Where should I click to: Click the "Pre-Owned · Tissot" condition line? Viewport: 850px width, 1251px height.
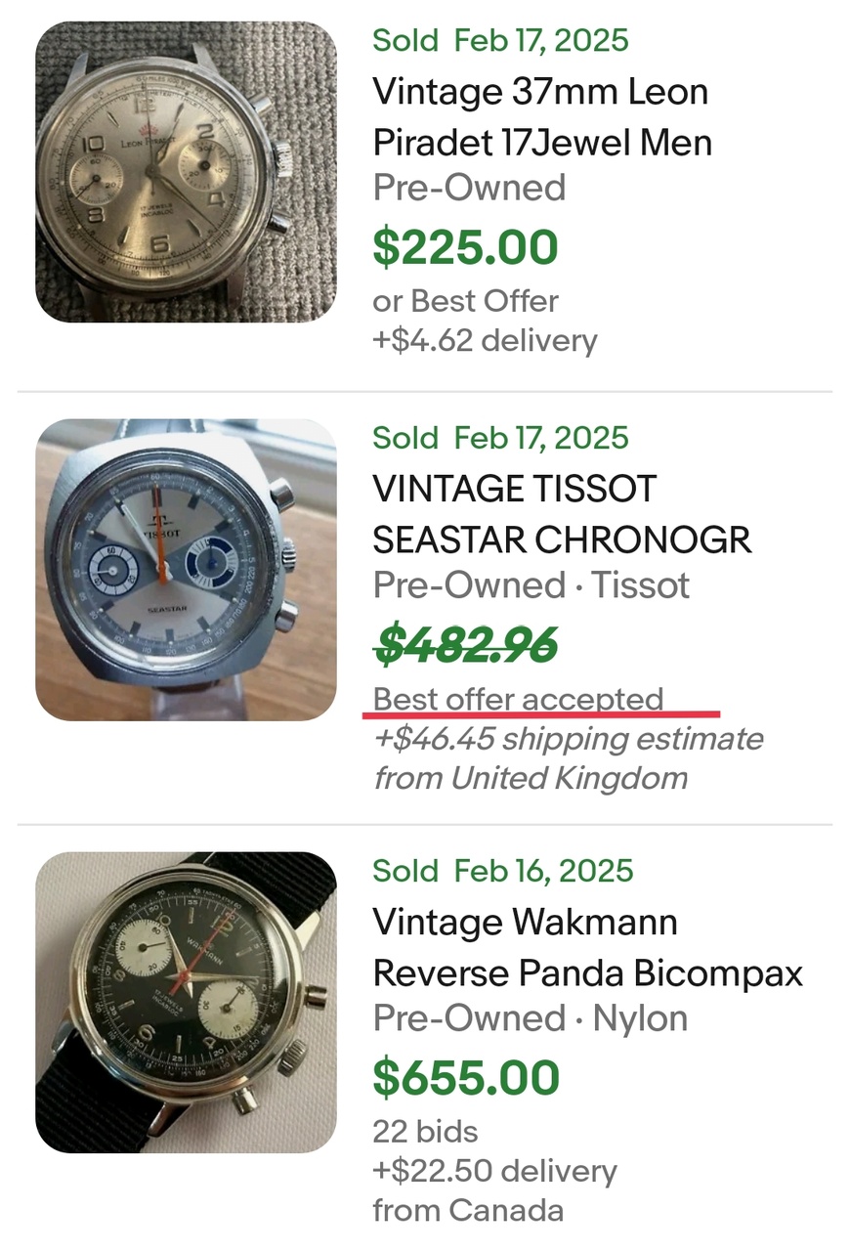pos(531,585)
